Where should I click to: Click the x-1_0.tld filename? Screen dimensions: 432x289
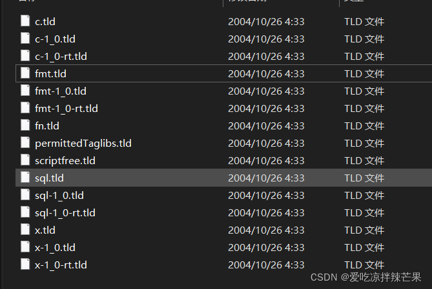pyautogui.click(x=55, y=248)
